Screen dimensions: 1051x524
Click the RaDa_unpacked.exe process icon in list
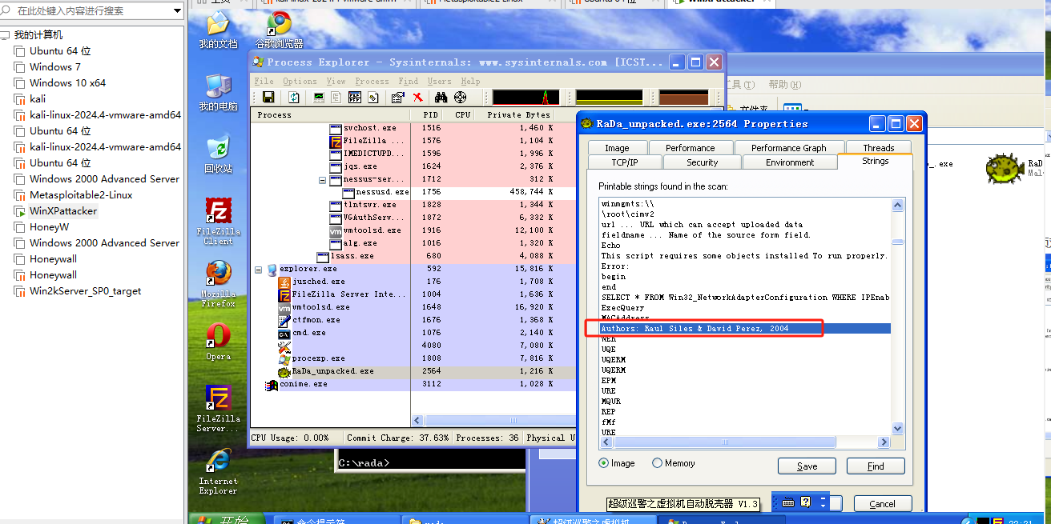click(x=284, y=372)
